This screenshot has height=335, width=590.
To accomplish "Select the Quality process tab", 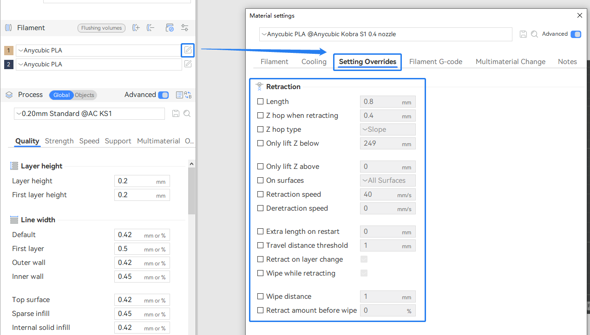I will (27, 141).
